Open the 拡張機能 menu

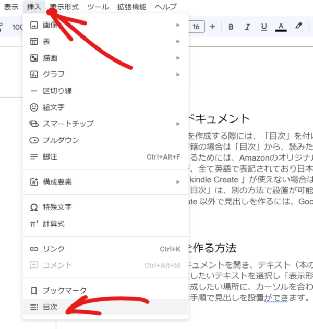coord(131,7)
